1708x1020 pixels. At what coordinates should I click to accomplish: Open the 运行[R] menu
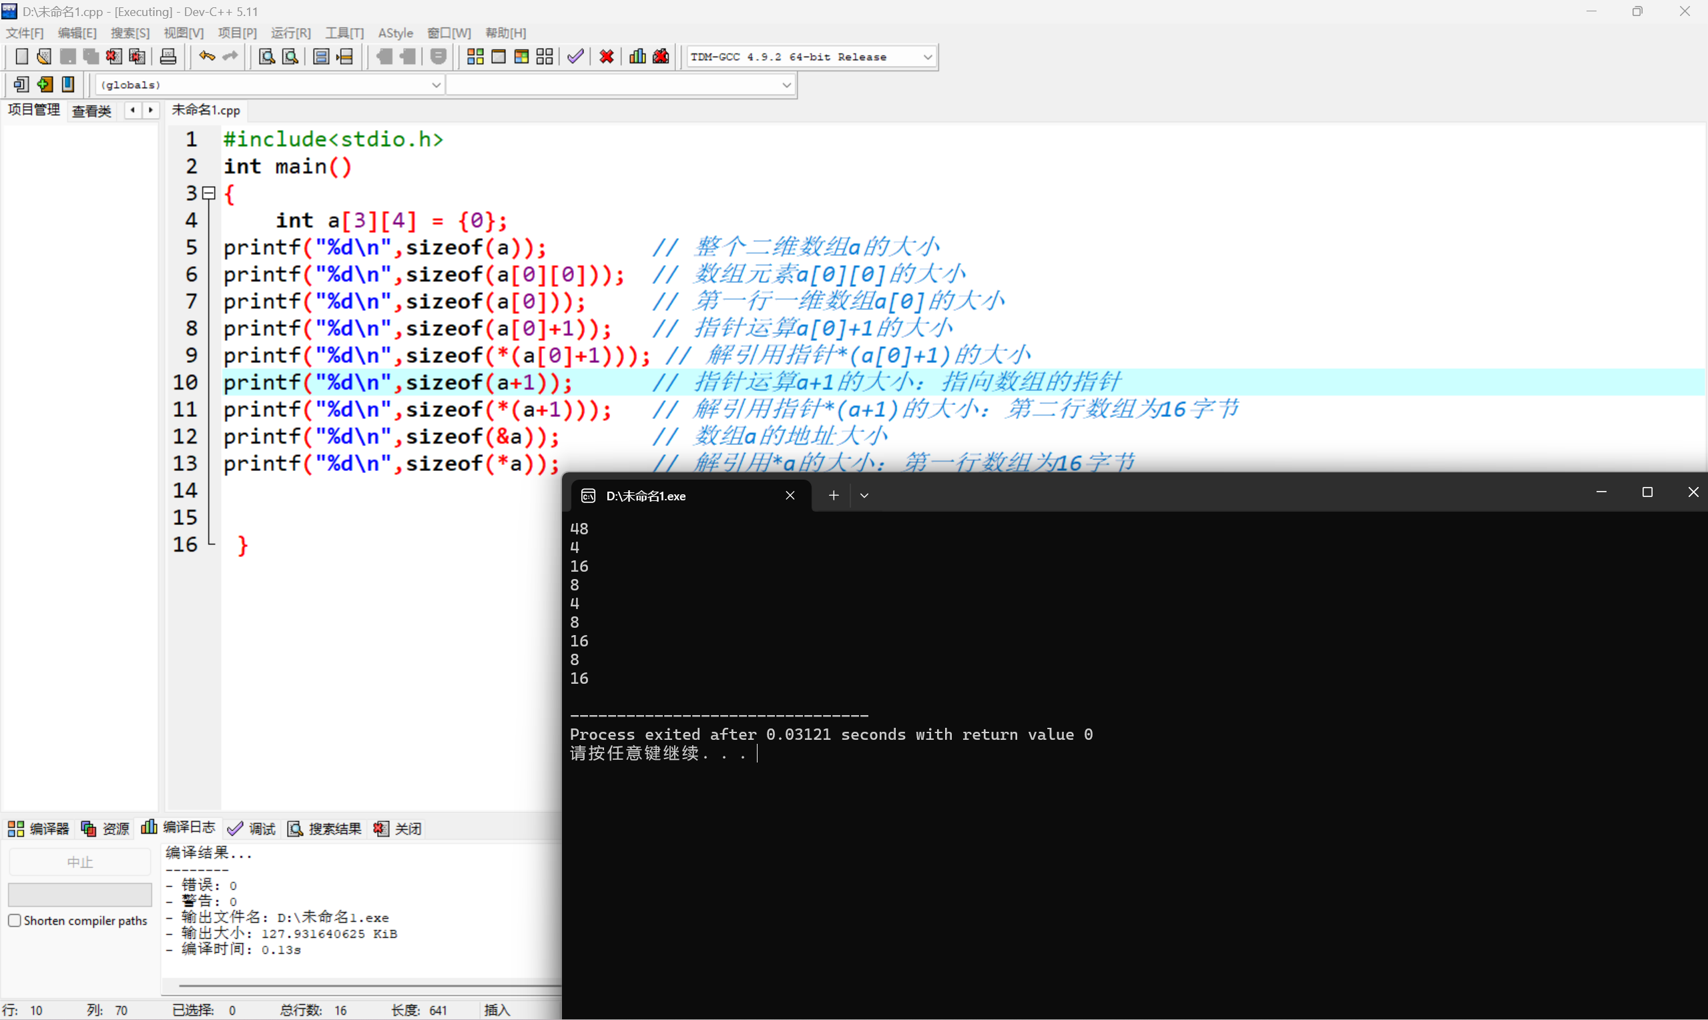290,33
